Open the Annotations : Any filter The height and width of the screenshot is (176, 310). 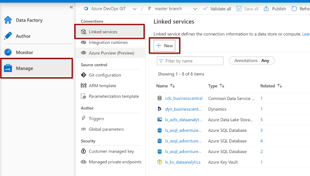click(252, 60)
